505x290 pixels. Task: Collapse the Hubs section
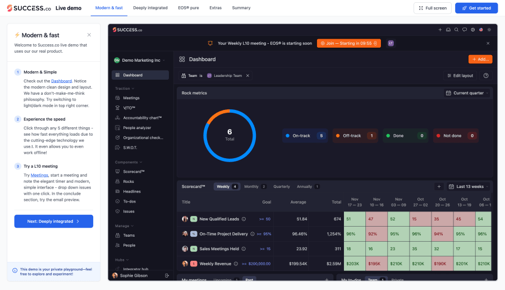[122, 260]
